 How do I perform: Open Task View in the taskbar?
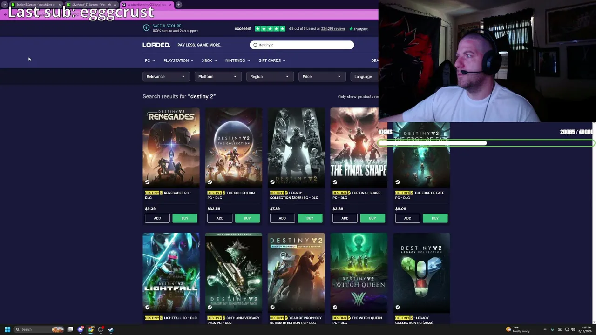70,329
